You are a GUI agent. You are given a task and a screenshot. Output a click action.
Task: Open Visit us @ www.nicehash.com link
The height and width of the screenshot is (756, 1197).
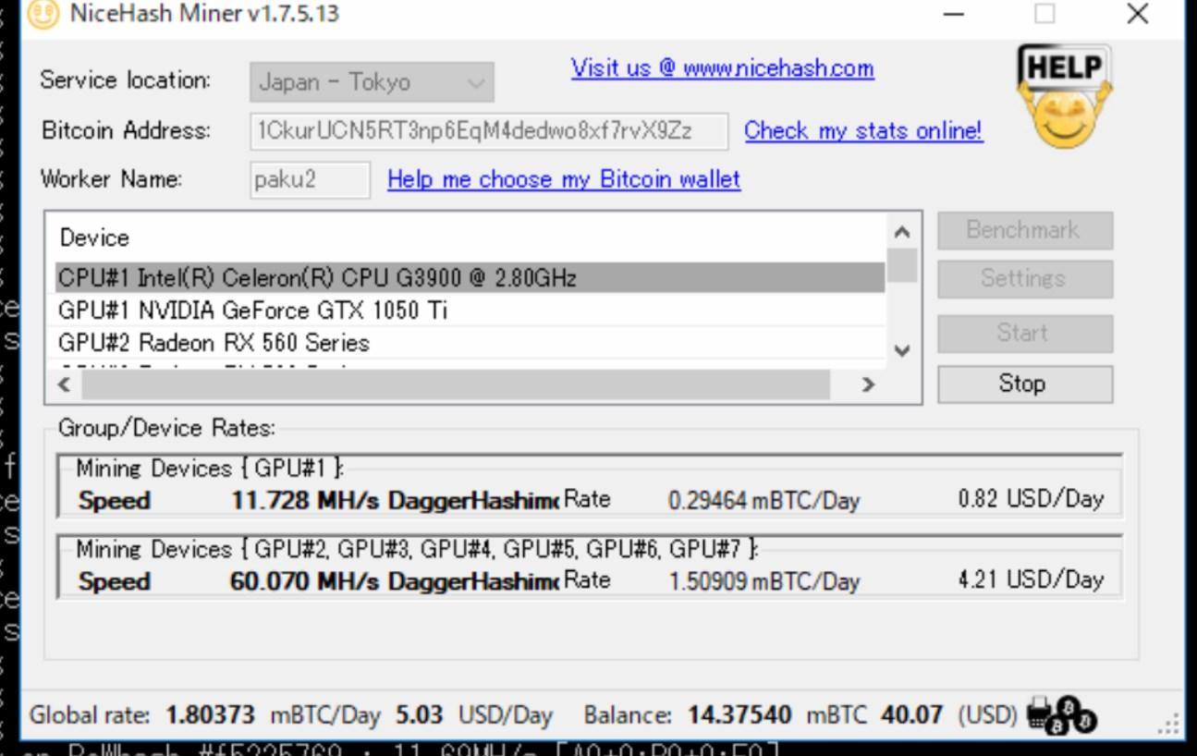tap(722, 68)
